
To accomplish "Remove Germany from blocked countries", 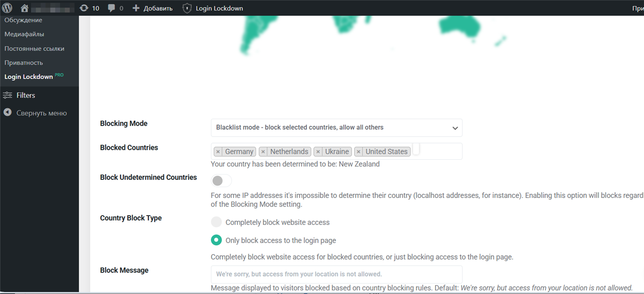I will tap(218, 152).
